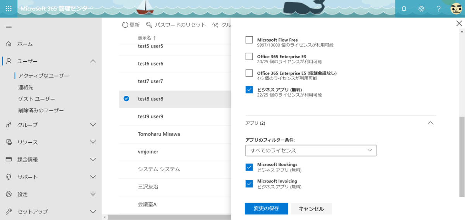Select システム システム row
This screenshot has width=465, height=220.
tap(175, 169)
